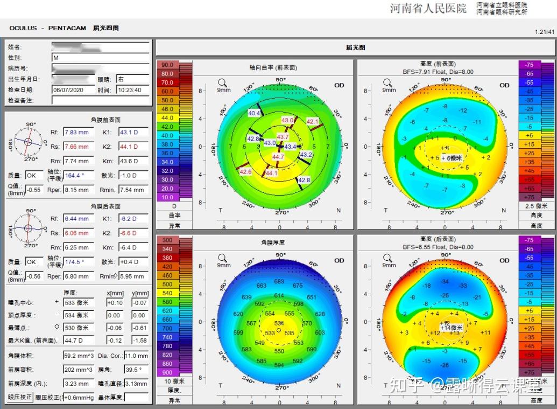The height and width of the screenshot is (409, 557).
Task: Click the front K1 value 43.1 D
Action: coord(133,132)
